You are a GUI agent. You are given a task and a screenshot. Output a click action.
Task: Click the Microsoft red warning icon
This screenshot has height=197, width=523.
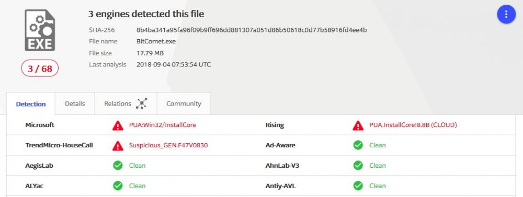coord(118,125)
